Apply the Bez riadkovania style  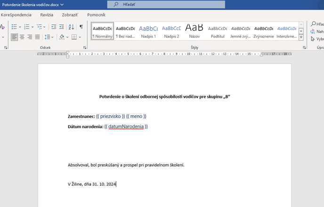point(125,31)
